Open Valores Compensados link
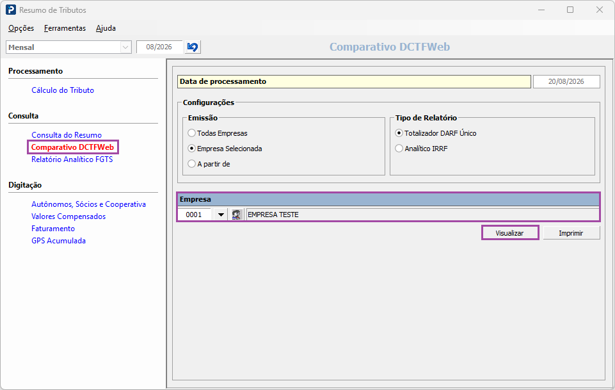615x390 pixels. pos(68,216)
